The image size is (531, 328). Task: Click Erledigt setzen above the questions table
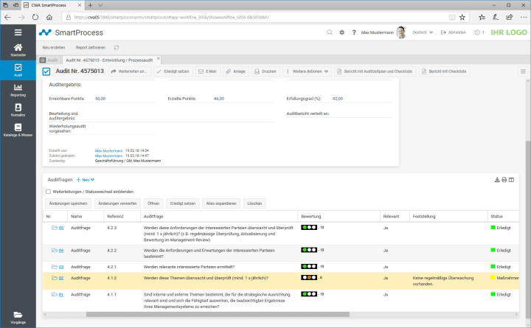tap(183, 203)
